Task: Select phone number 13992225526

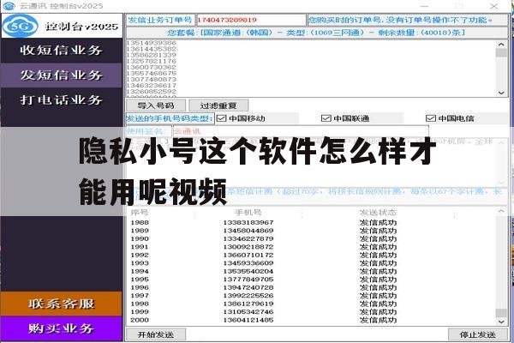Action: click(248, 296)
